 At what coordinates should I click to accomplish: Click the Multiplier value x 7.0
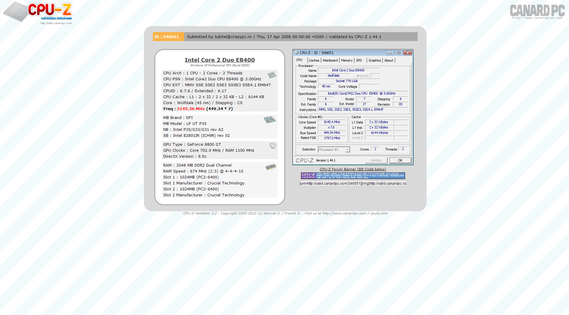pos(332,127)
